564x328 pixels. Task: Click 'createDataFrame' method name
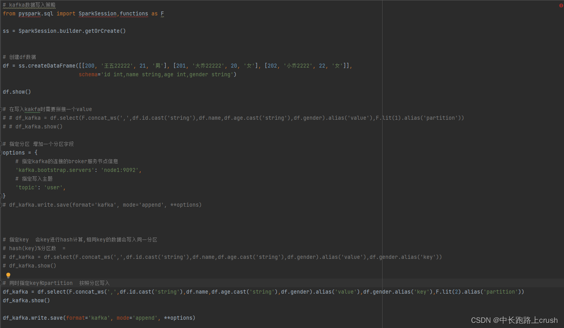(52, 66)
